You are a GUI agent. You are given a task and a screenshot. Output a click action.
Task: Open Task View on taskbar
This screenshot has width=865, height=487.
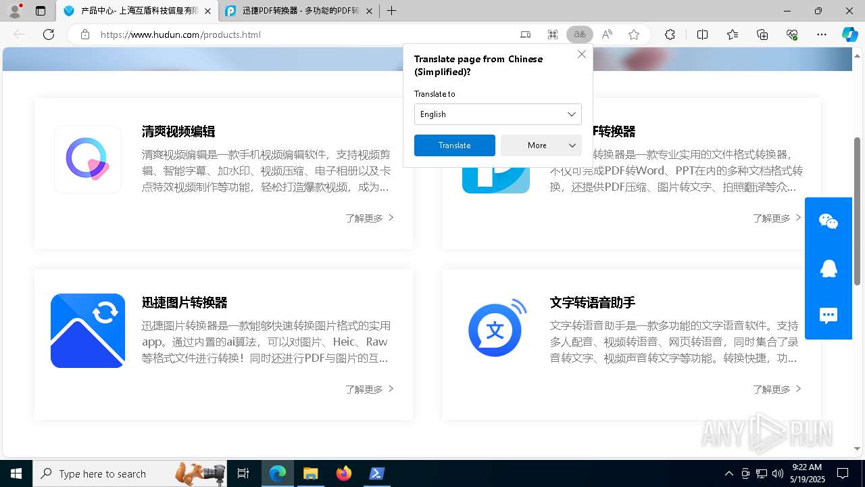point(243,473)
